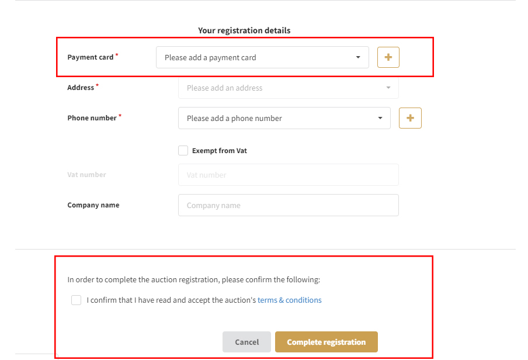Viewport: 528px width, 360px height.
Task: Focus the Vat number input field
Action: tap(288, 175)
